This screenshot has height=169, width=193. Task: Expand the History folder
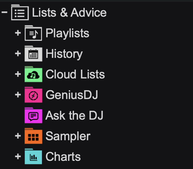[18, 54]
